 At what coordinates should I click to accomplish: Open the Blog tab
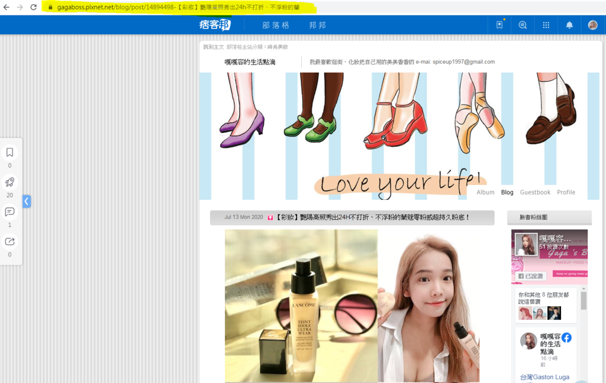click(x=507, y=192)
